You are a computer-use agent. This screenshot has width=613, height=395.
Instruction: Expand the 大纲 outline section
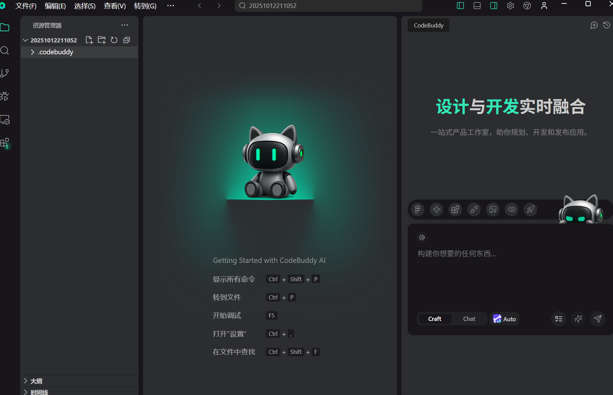point(25,381)
